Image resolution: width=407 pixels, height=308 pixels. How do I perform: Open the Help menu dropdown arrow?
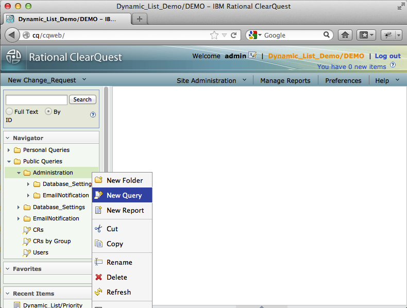pos(397,80)
